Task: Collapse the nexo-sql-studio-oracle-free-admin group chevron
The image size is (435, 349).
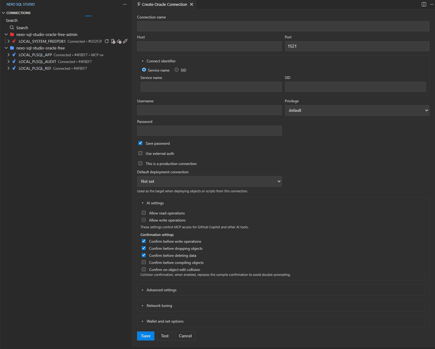Action: coord(6,34)
